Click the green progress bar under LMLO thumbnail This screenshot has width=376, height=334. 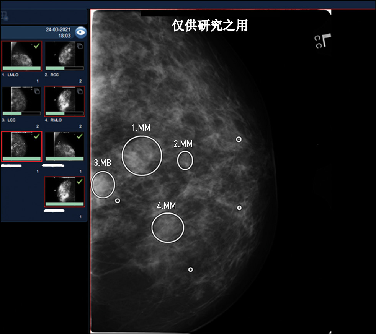21,68
